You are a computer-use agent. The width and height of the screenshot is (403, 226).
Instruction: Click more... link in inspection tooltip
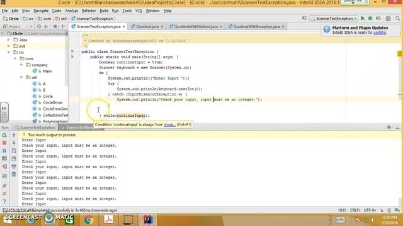pos(169,124)
